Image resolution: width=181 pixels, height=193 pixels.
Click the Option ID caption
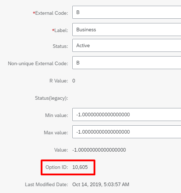(57, 167)
